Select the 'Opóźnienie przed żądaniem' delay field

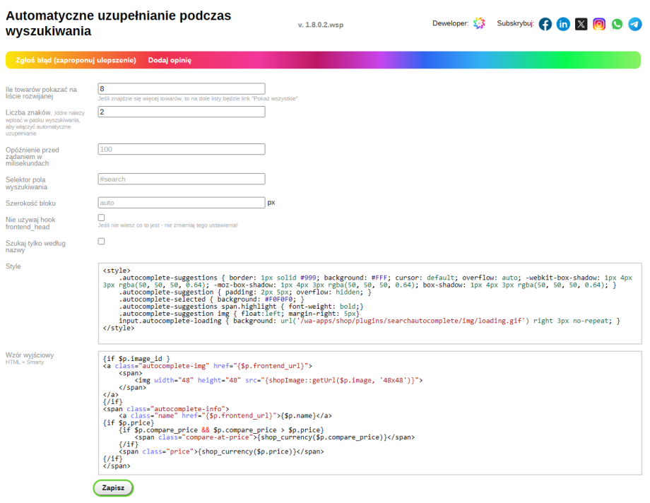tap(181, 149)
